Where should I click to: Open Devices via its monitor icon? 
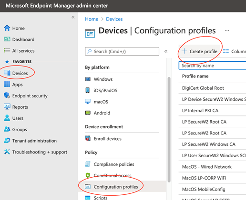tap(7, 73)
